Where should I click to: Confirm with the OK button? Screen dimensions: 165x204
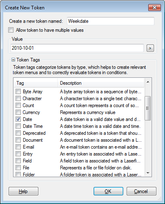[x=108, y=191]
